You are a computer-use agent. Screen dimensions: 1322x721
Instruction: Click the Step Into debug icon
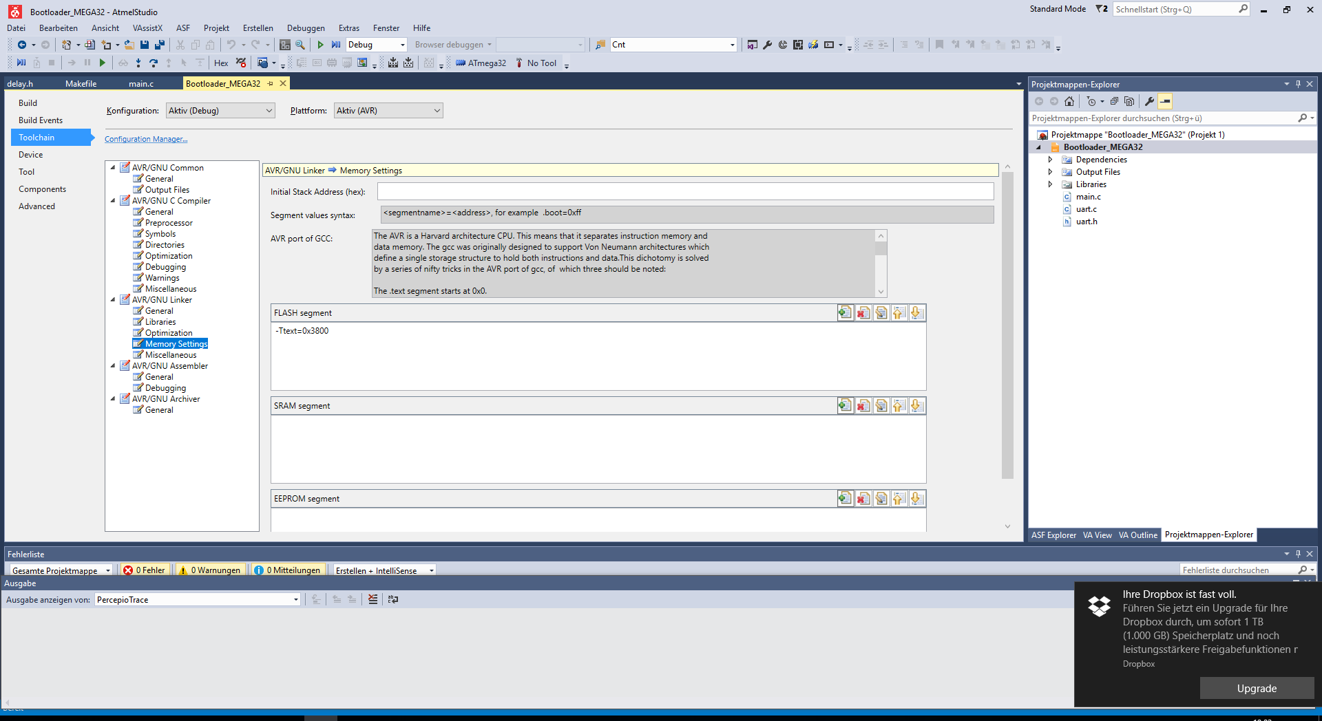pyautogui.click(x=138, y=63)
